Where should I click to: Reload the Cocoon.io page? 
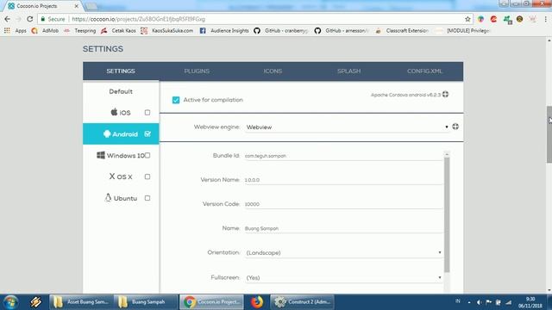30,19
